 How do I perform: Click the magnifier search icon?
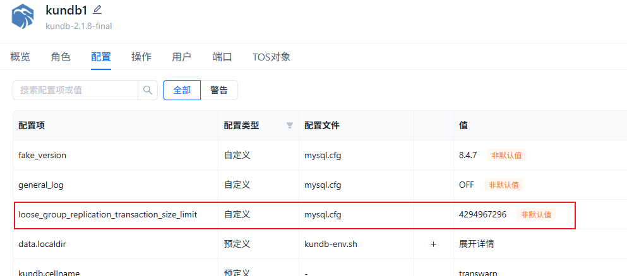[x=147, y=90]
